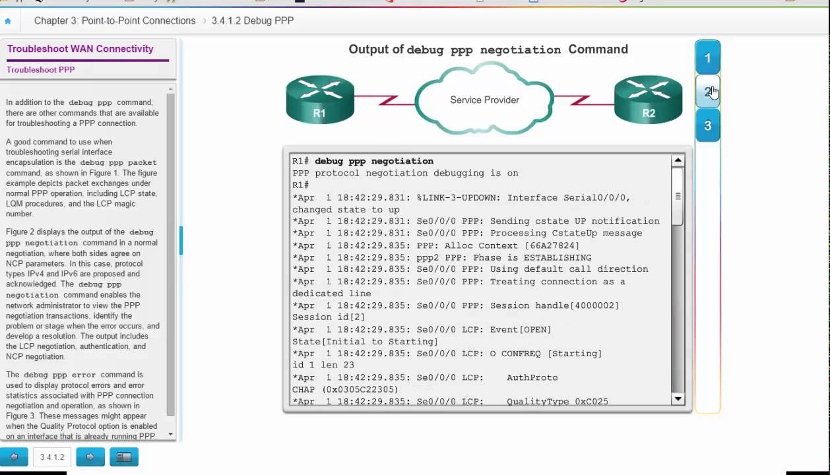The width and height of the screenshot is (830, 475).
Task: Click 'Phase is ESTABLISHING' output line
Action: coord(442,257)
